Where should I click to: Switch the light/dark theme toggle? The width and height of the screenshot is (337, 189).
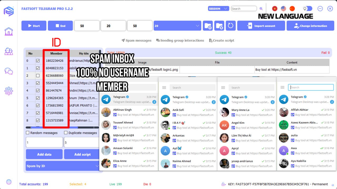click(307, 8)
